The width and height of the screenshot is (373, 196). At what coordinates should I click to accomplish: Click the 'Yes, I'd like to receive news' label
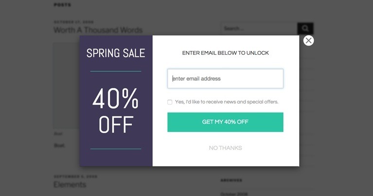(227, 102)
